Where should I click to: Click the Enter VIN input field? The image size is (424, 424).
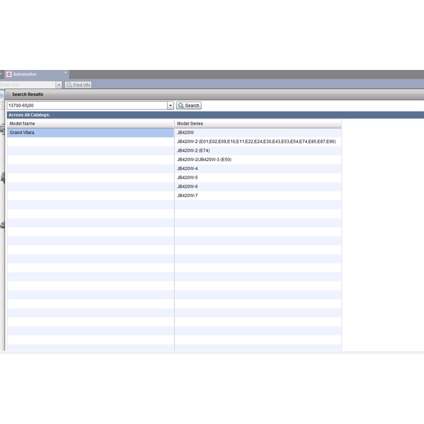28,85
